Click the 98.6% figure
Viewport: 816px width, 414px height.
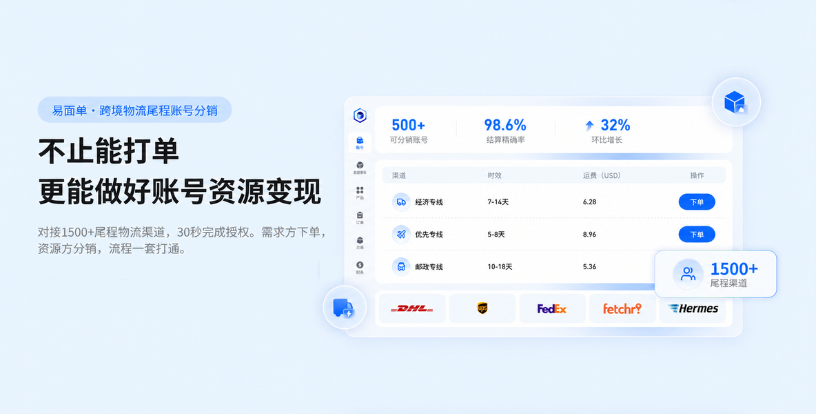pos(504,125)
